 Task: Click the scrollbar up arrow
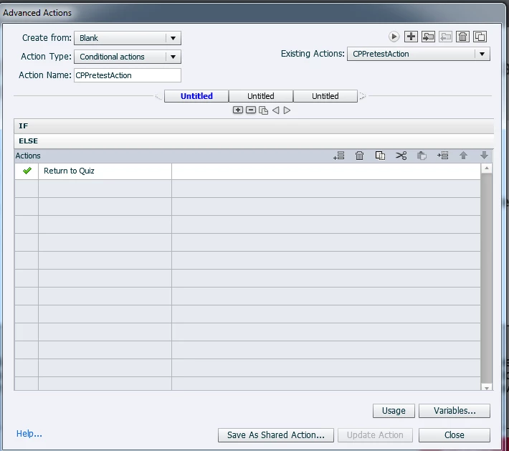pos(487,168)
